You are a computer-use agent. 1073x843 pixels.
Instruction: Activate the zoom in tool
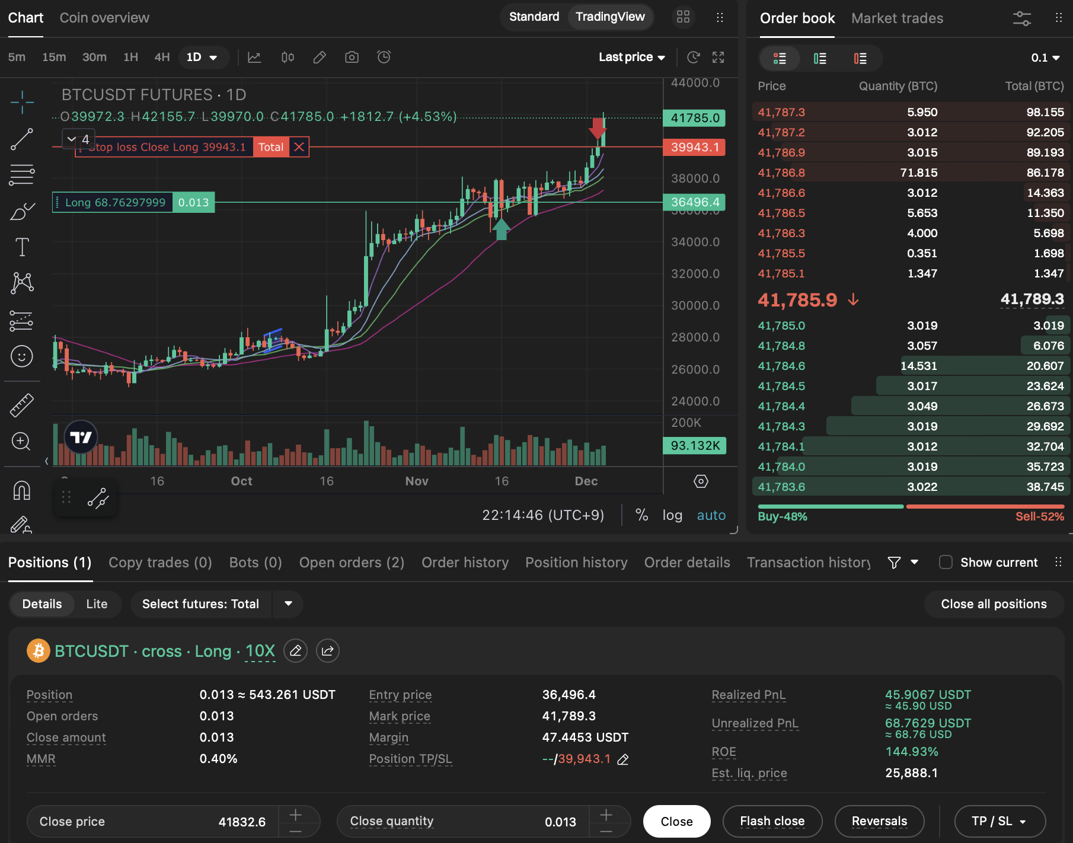coord(22,442)
